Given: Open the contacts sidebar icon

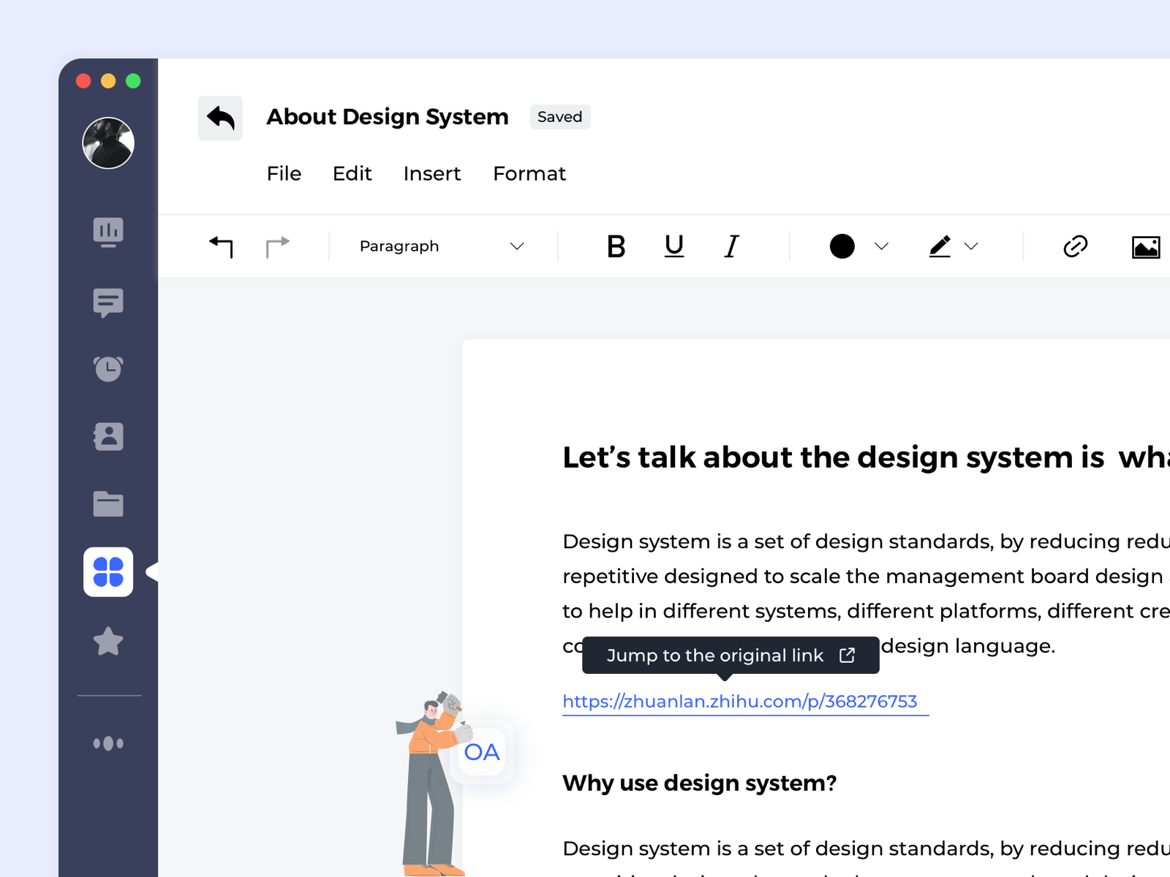Looking at the screenshot, I should click(x=108, y=436).
